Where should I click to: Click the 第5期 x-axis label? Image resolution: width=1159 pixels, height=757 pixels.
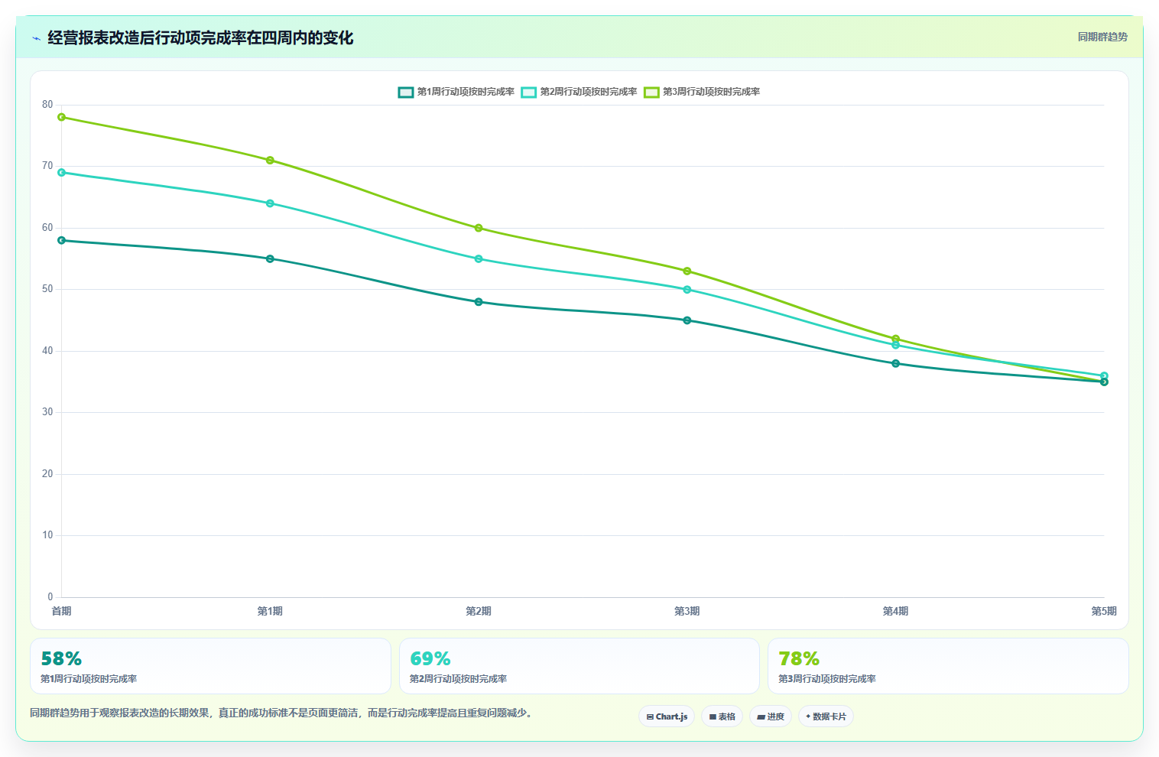pos(1104,611)
